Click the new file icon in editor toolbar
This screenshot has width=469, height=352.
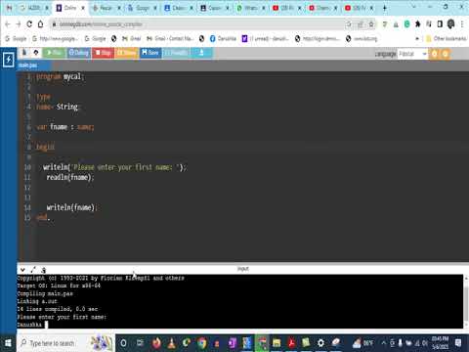point(24,53)
